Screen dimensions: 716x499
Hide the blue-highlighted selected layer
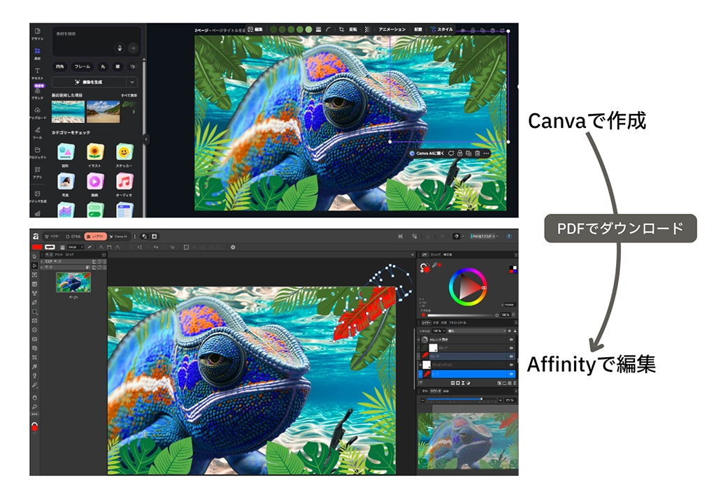point(511,374)
